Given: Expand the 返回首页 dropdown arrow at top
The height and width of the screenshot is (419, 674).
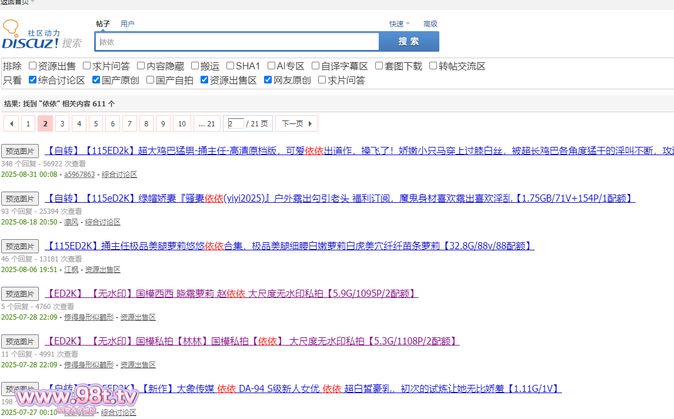Looking at the screenshot, I should [33, 2].
